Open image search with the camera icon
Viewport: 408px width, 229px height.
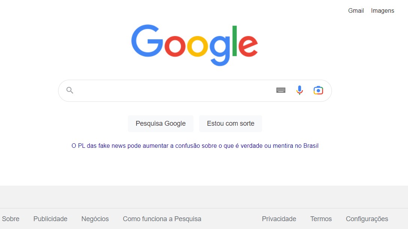[x=318, y=90]
